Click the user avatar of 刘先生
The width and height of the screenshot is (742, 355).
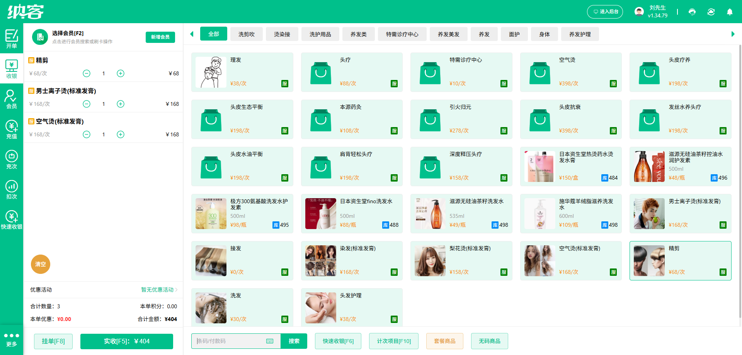pyautogui.click(x=639, y=12)
